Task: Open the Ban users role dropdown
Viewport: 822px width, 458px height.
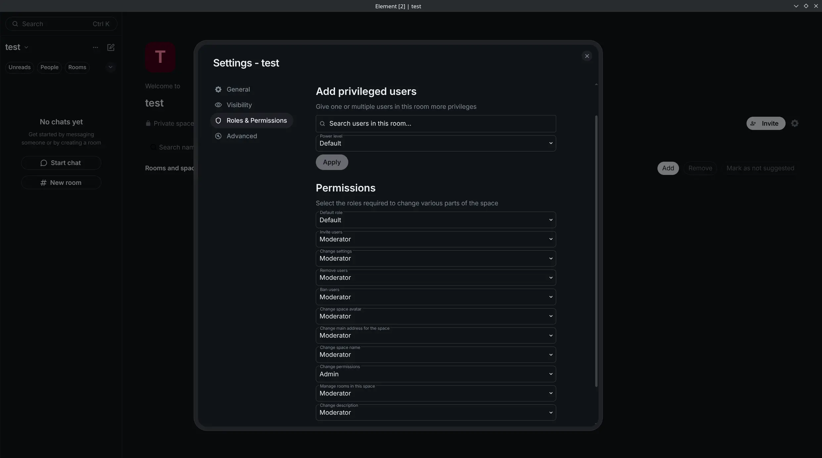Action: 435,297
